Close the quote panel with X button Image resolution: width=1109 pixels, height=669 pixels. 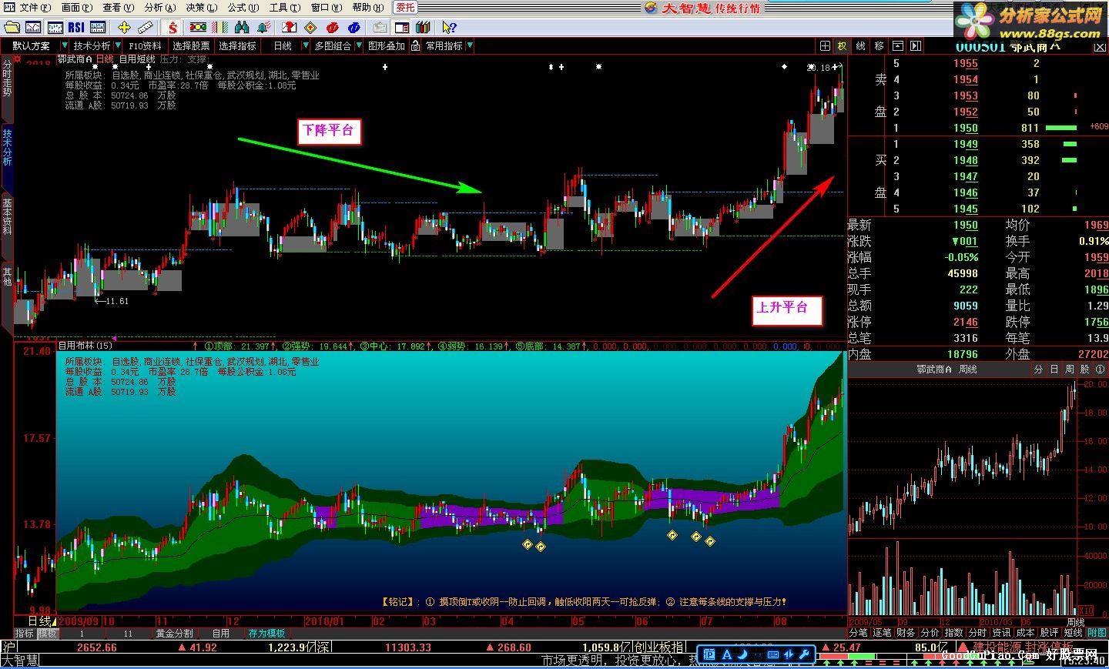pyautogui.click(x=1101, y=48)
